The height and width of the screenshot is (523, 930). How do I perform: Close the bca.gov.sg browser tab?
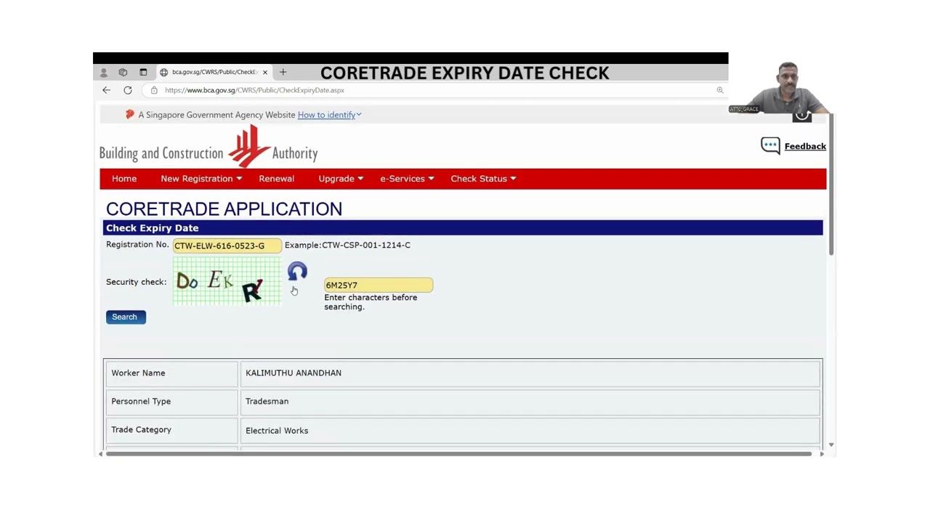click(265, 72)
